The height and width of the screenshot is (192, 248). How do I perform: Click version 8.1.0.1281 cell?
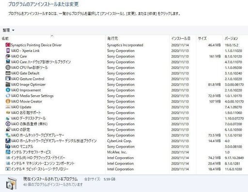click(x=232, y=163)
